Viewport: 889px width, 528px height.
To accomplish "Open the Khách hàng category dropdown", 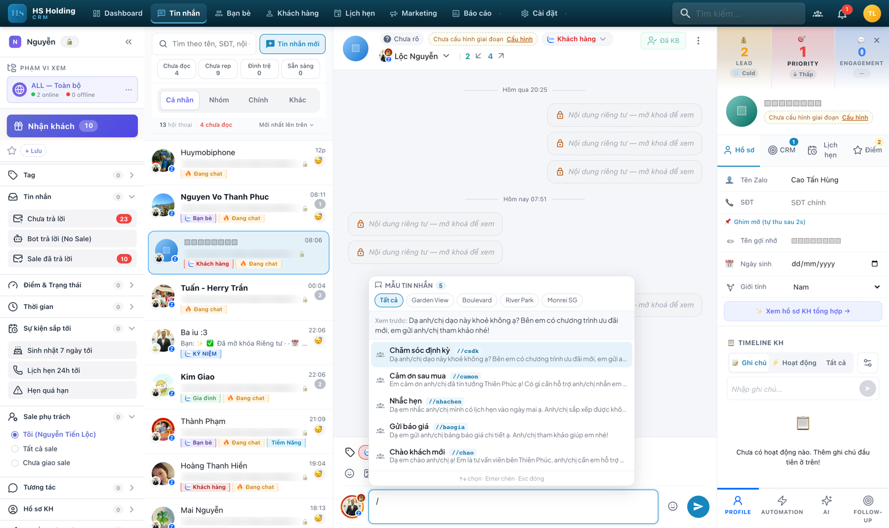I will [x=577, y=39].
